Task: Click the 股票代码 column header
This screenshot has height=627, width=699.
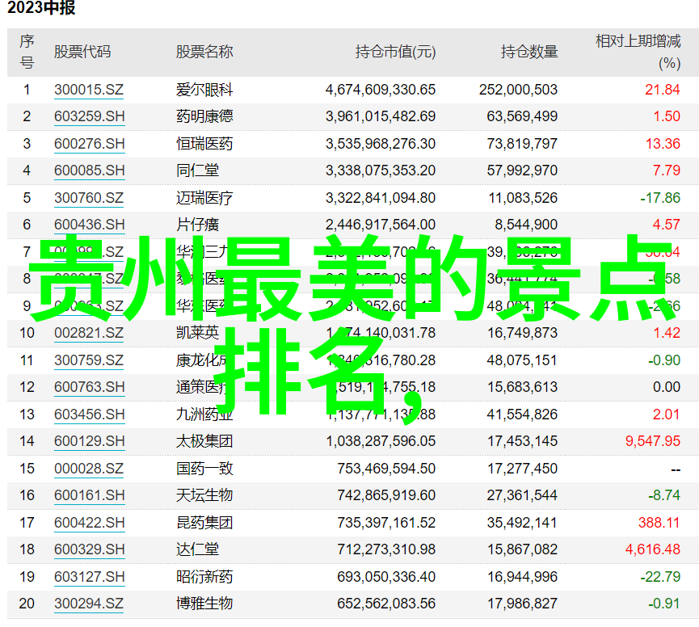Action: click(82, 53)
